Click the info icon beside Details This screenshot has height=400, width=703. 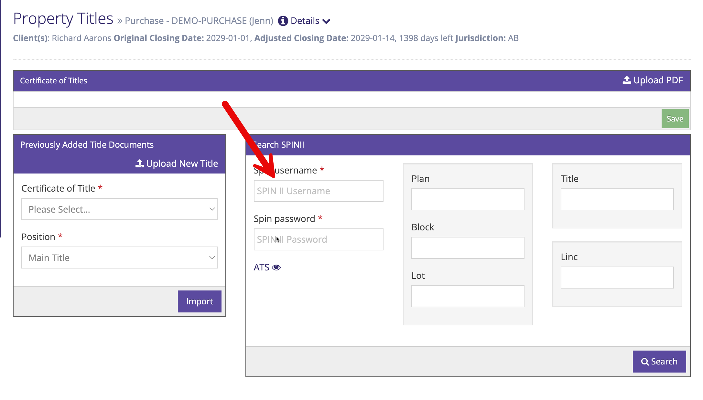283,21
